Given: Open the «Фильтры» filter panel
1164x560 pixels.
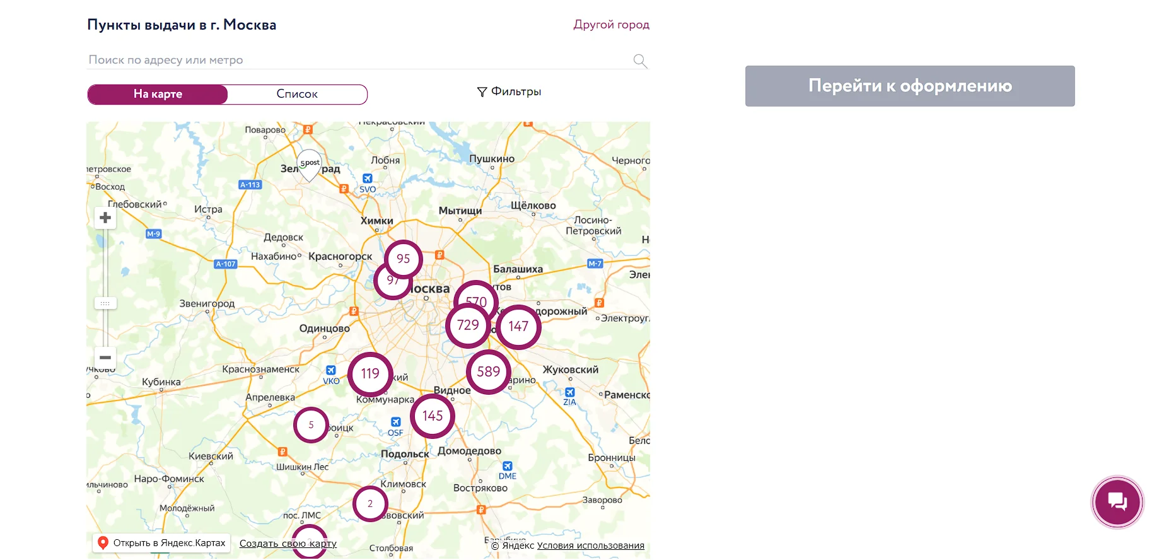Looking at the screenshot, I should click(x=509, y=92).
